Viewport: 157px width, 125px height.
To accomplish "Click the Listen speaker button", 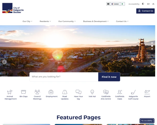I will (x=115, y=4).
